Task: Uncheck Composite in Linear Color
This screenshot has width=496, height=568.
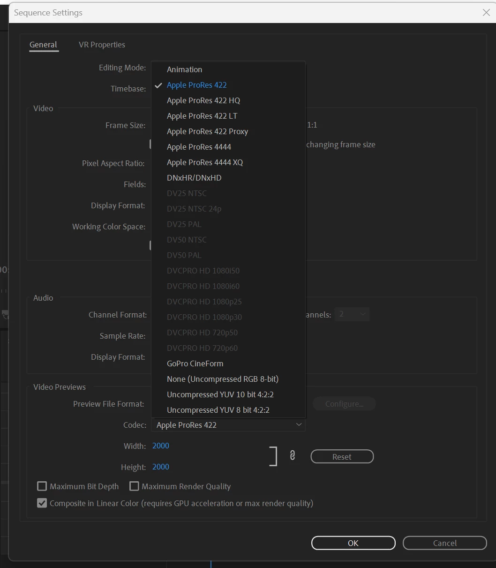Action: coord(42,503)
